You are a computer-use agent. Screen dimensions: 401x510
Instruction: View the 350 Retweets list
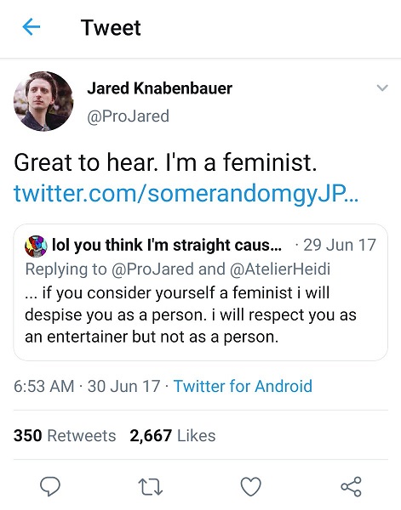pyautogui.click(x=65, y=435)
